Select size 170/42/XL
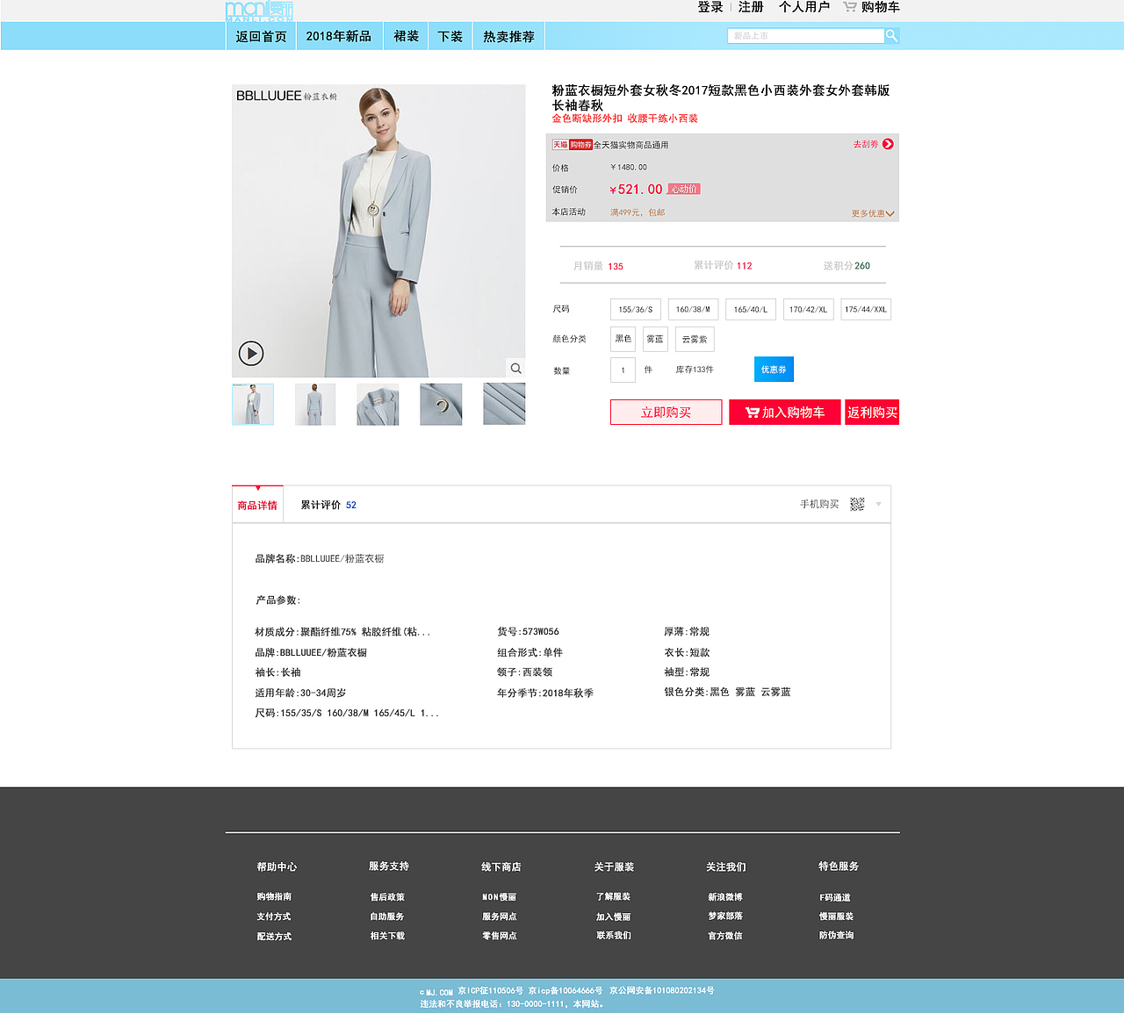 808,309
